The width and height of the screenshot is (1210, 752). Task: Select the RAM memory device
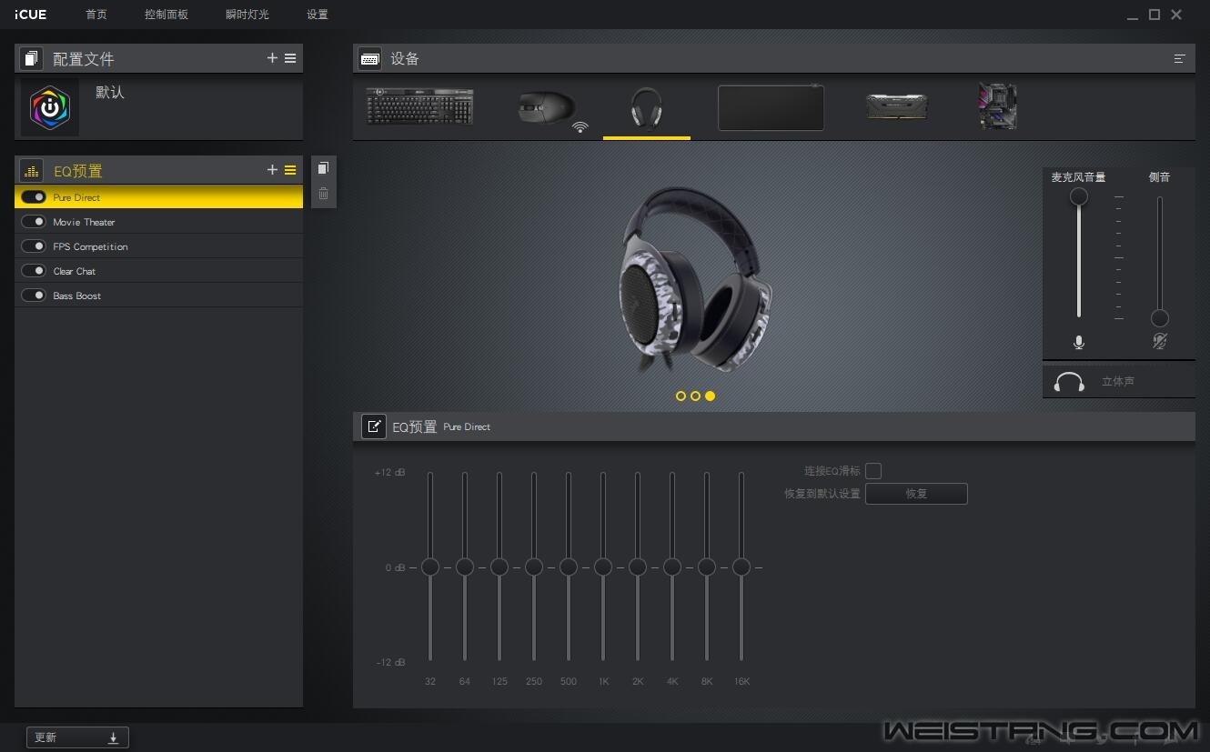click(896, 107)
